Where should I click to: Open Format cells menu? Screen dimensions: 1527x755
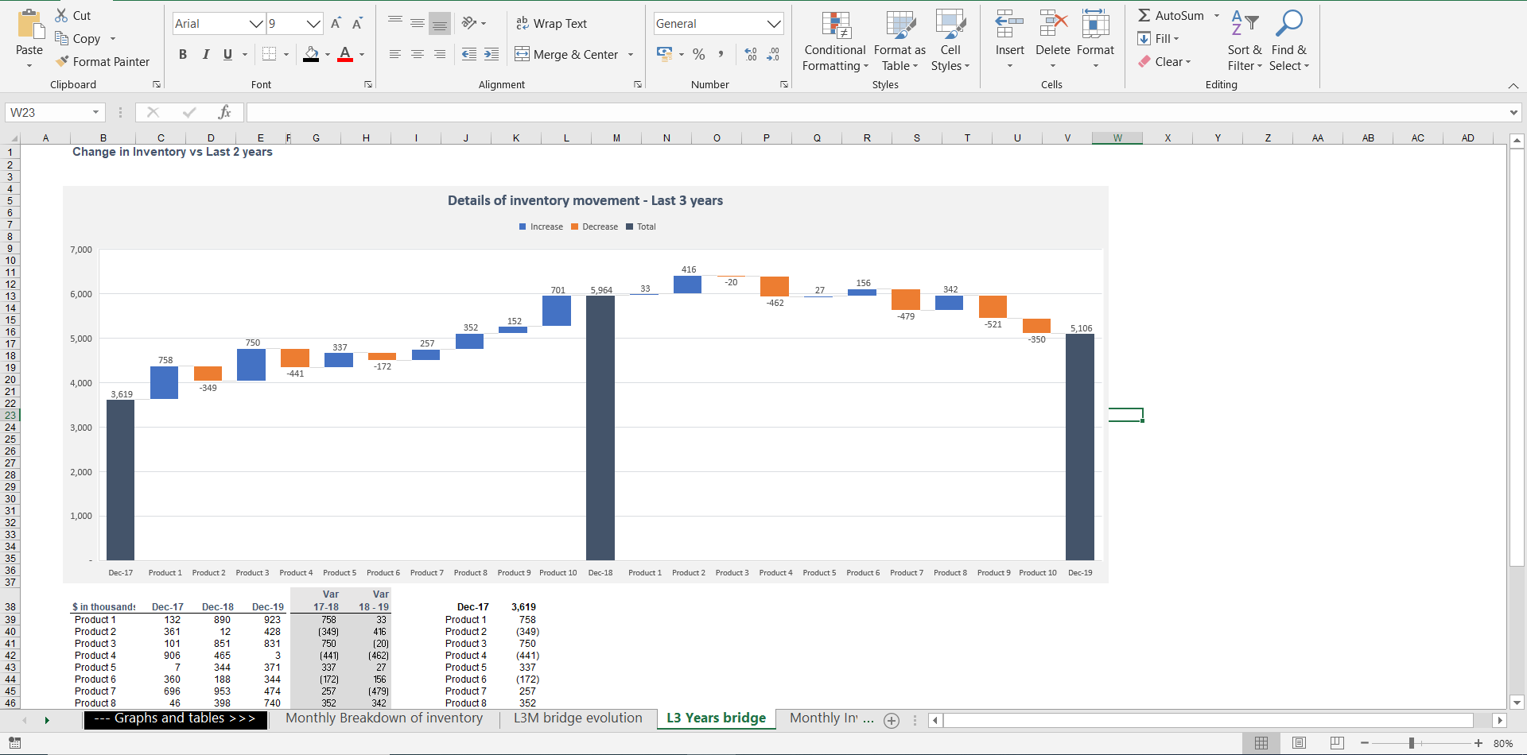[1095, 40]
